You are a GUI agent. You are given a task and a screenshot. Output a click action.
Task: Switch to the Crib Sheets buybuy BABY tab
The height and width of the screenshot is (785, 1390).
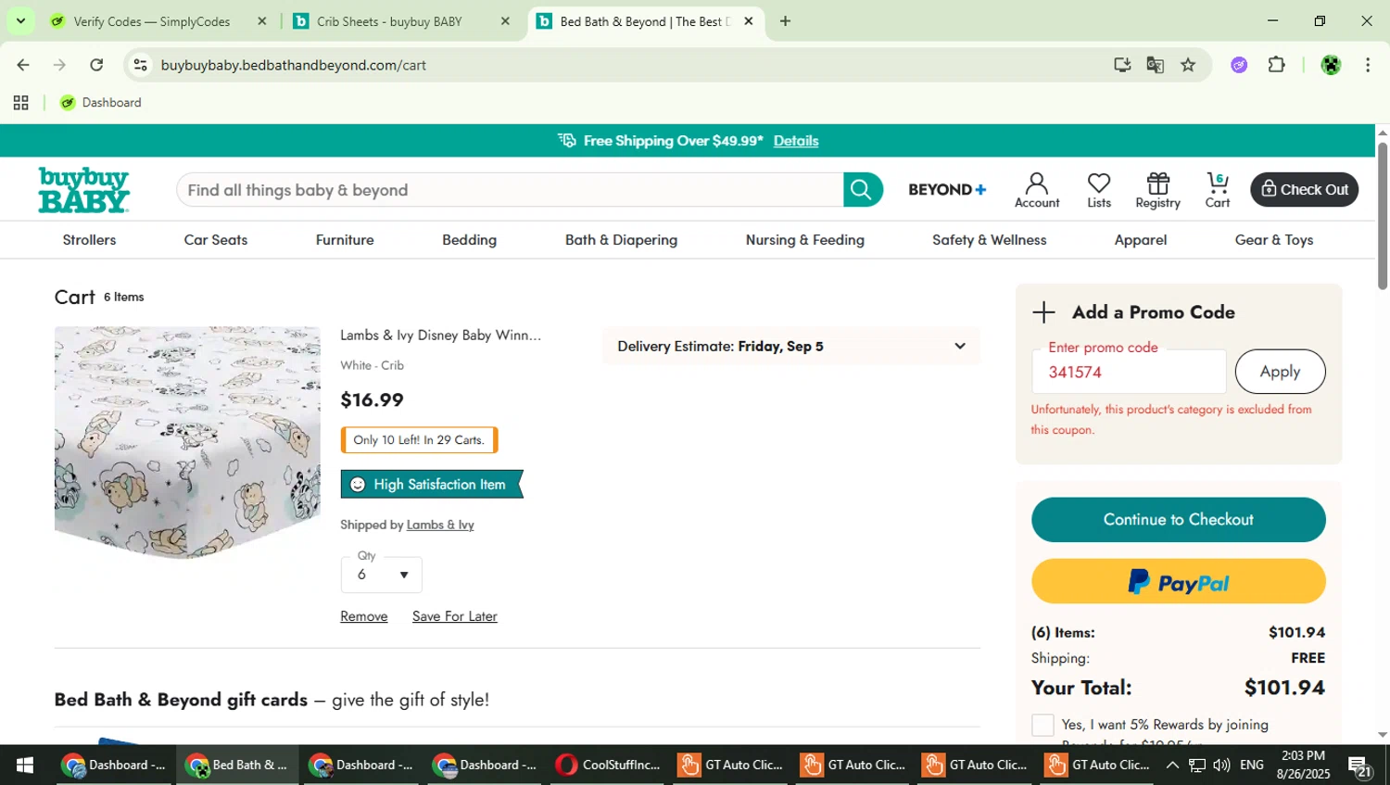(389, 21)
